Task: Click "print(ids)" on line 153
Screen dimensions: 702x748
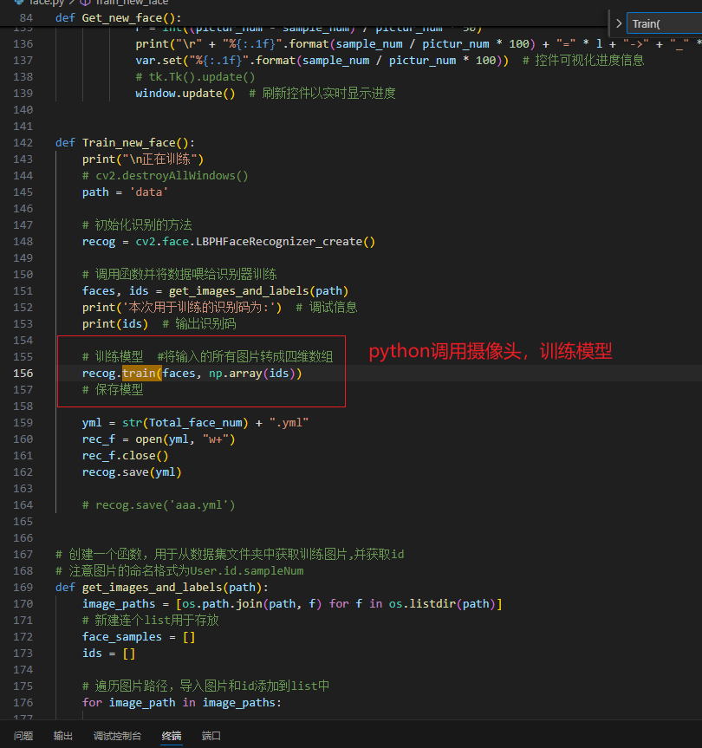Action: coord(115,324)
